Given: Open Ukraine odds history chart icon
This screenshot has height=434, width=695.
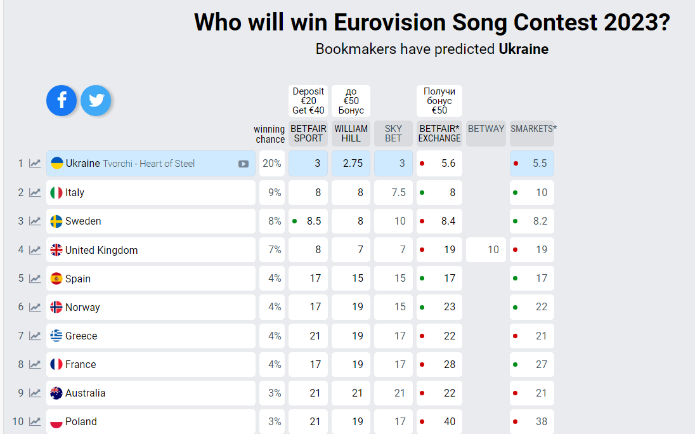Looking at the screenshot, I should pos(35,164).
